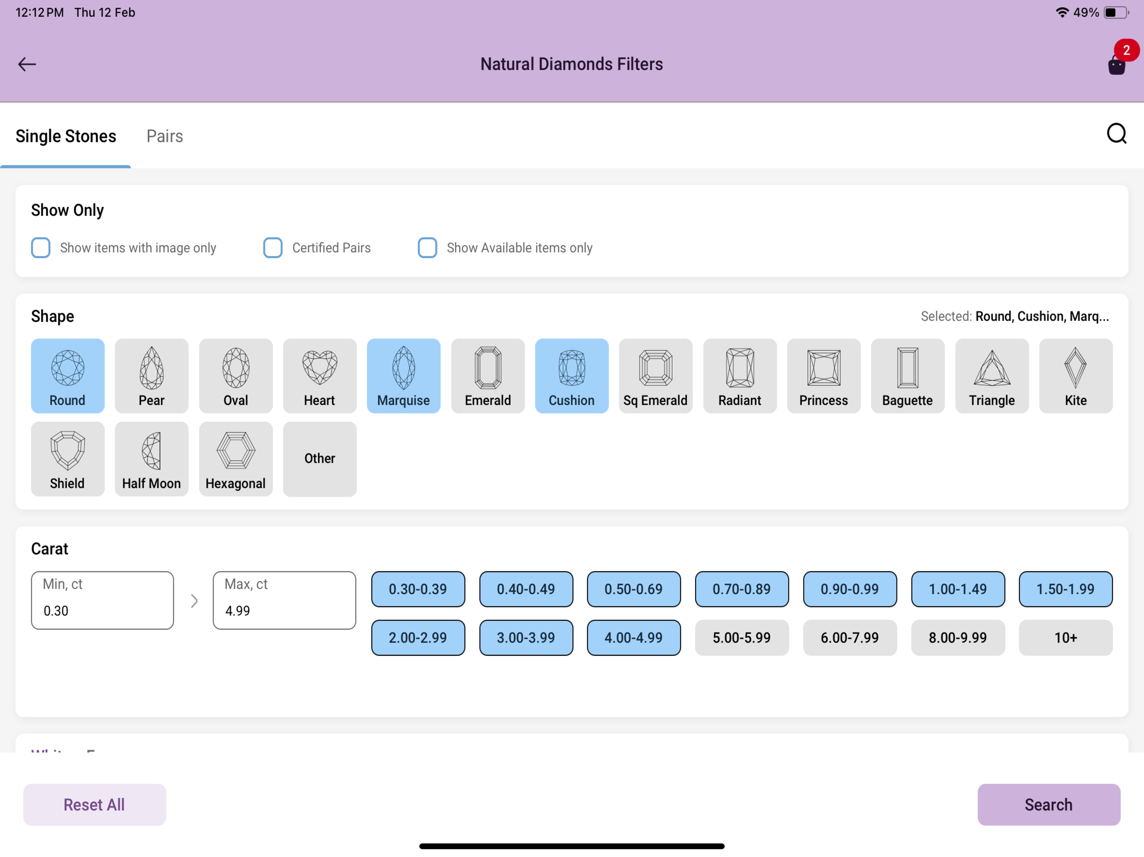Deselect the Cushion shape tile

pos(572,376)
